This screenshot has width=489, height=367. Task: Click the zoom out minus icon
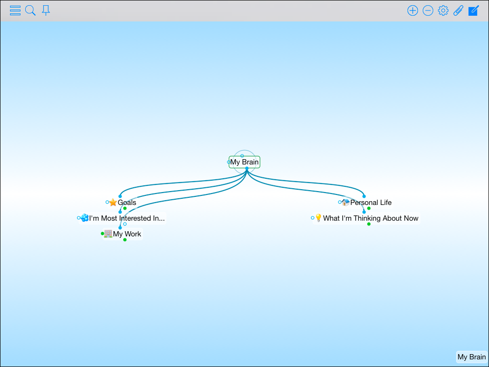pos(428,10)
